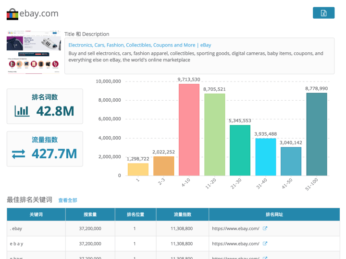Viewport: 346px width, 259px height.
Task: Click the ebay.com shopping bag logo
Action: coord(12,14)
